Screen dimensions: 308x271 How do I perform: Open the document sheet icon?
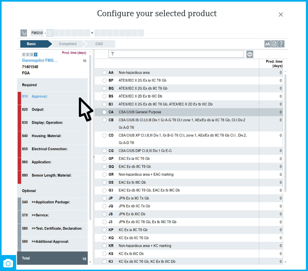(x=274, y=44)
